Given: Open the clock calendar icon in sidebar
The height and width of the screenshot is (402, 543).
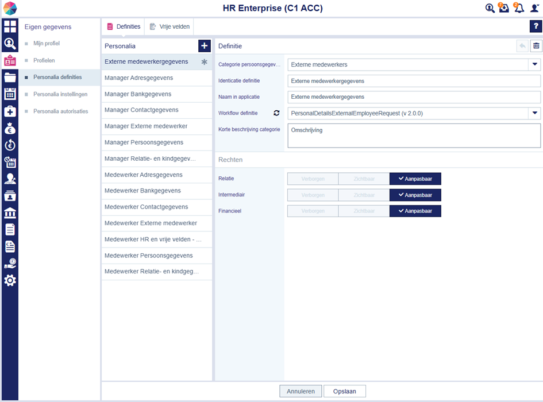Looking at the screenshot, I should (10, 162).
